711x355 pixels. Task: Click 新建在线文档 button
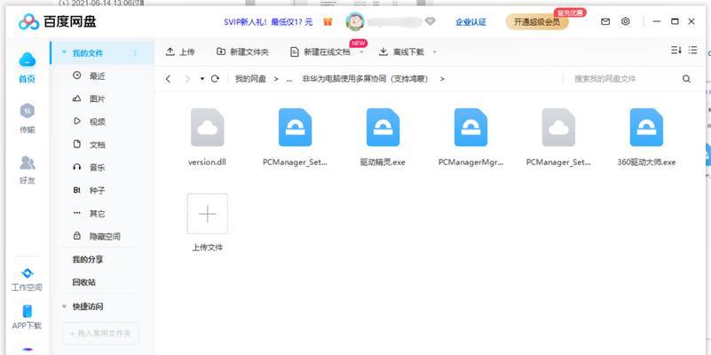320,51
